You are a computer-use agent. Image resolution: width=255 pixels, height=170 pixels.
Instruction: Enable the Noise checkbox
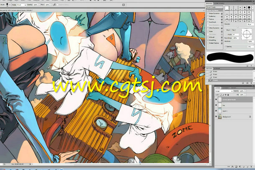click(208, 31)
